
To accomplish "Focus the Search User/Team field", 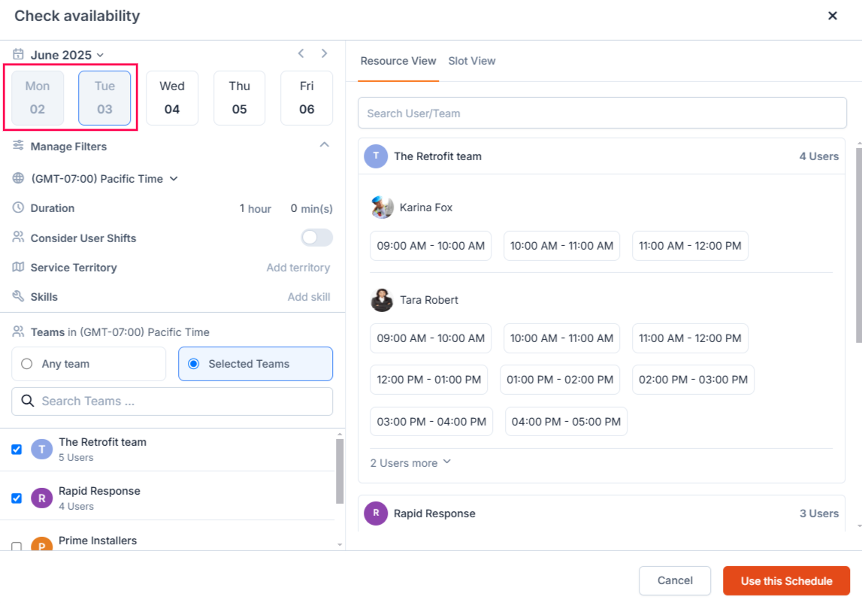I will tap(602, 113).
